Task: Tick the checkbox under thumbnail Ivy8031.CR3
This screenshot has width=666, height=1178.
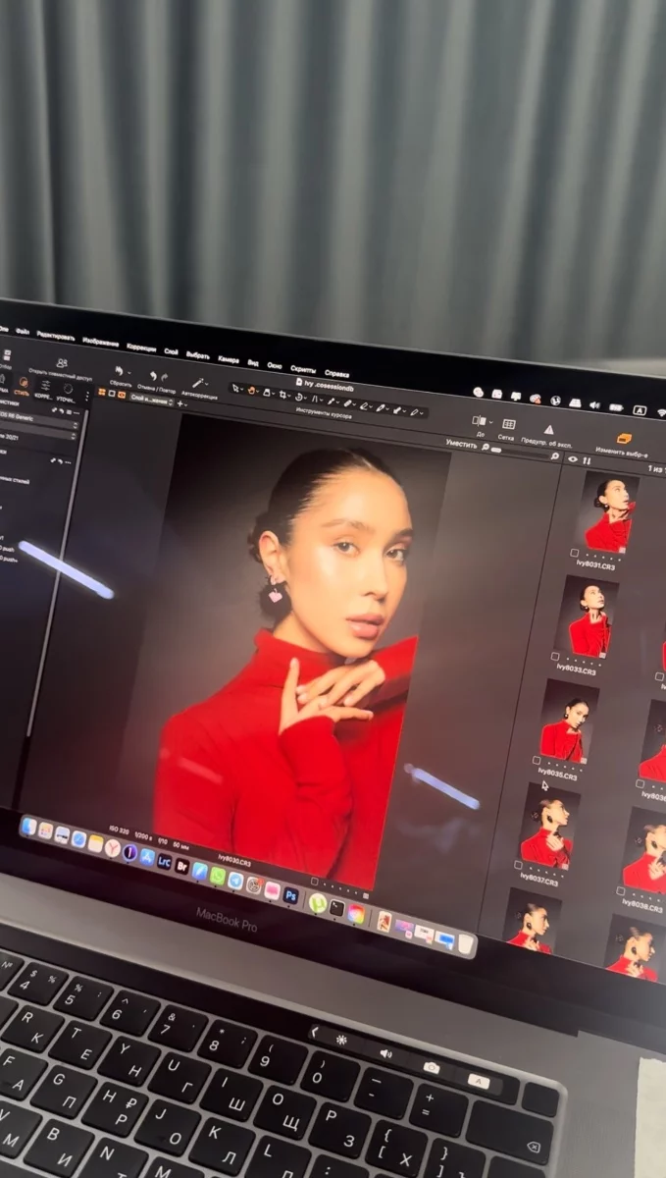Action: (x=574, y=553)
